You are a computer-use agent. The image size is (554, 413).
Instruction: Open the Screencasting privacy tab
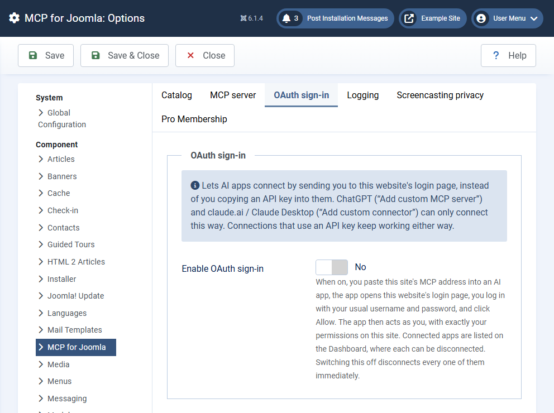(440, 95)
